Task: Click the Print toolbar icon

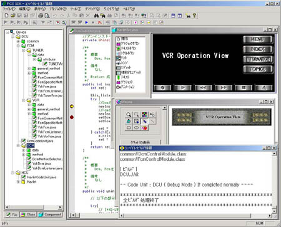Action: [41, 16]
